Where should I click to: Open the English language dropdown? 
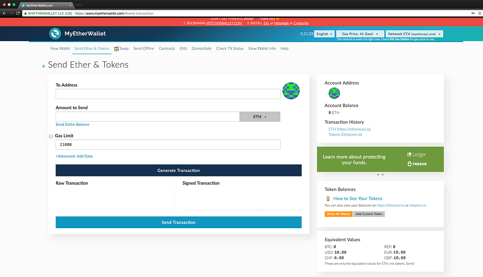tap(325, 34)
